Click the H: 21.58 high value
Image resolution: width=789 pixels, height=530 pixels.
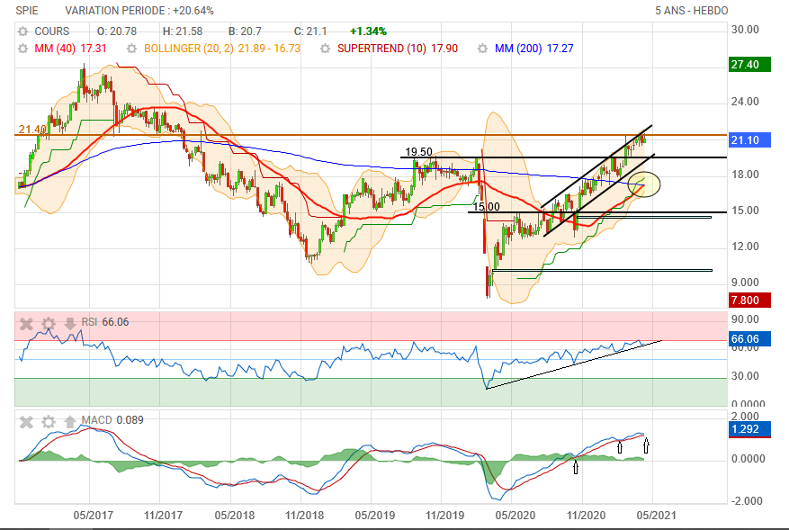[182, 31]
